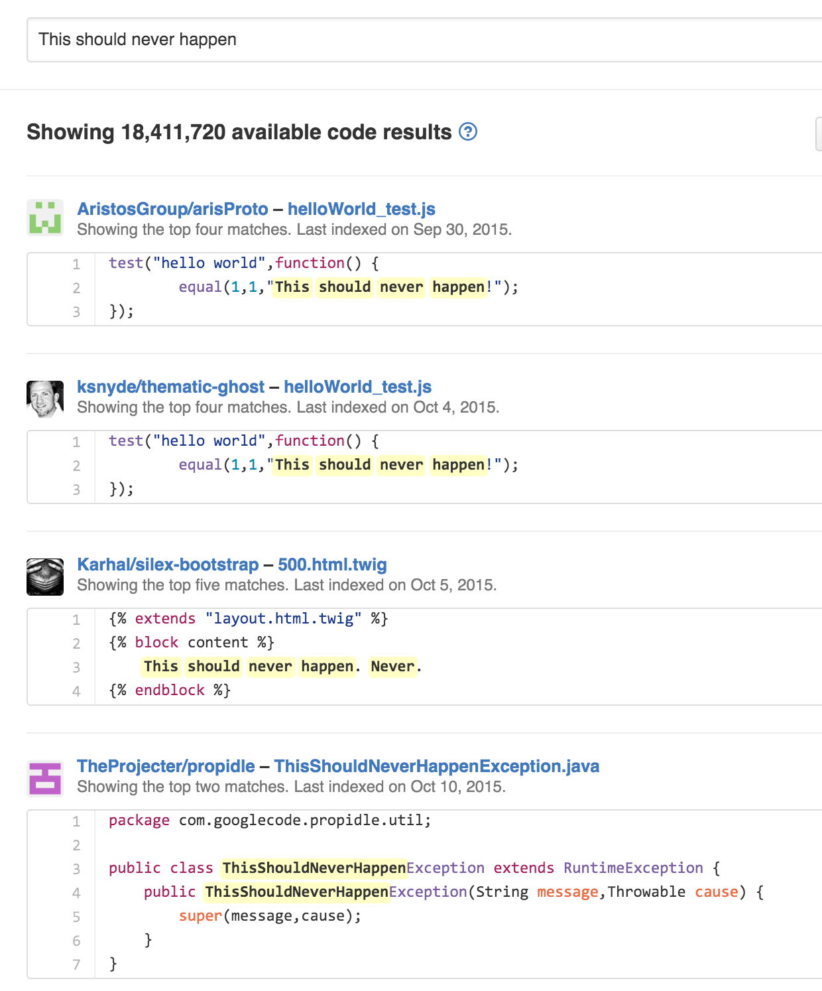
Task: Click highlighted 'Never' word in twig snippet
Action: 392,666
